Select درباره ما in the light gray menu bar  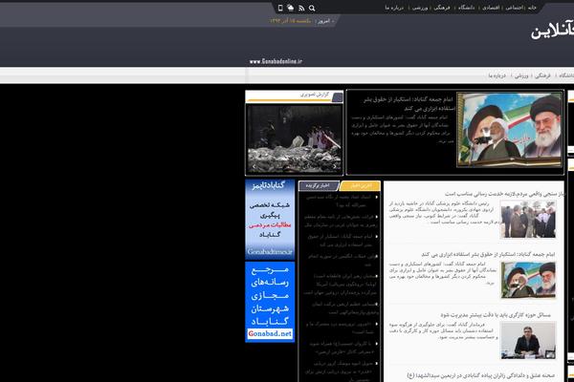pos(497,75)
